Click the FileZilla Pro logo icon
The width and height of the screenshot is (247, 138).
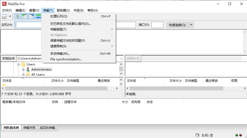[x=4, y=4]
